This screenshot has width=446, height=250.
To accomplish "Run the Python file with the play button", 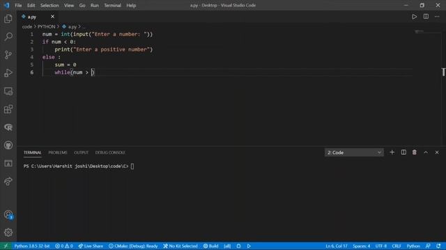I will 415,17.
